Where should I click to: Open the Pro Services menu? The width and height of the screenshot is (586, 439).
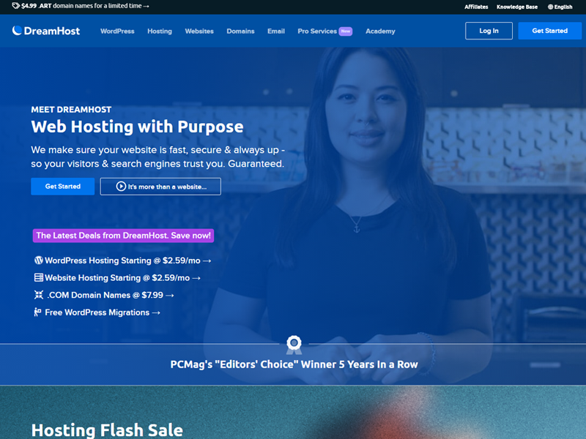(317, 31)
